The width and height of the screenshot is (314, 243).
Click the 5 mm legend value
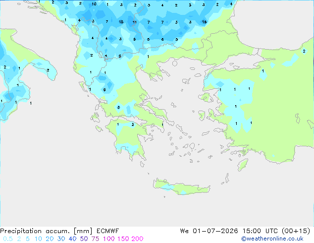coord(28,239)
